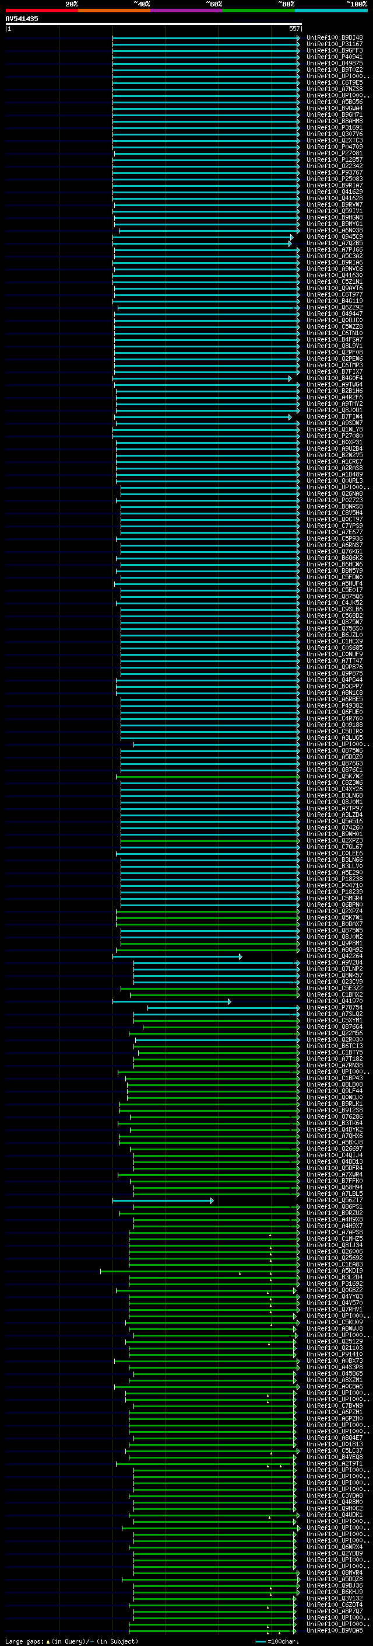The height and width of the screenshot is (1646, 373).
Task: Open the UniRef100_B9GFF3 hit label
Action: [335, 50]
